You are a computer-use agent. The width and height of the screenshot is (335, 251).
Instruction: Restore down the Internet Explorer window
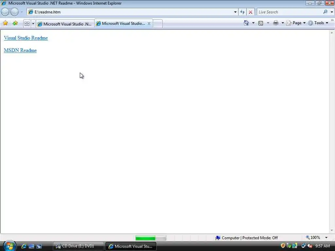[x=320, y=3]
